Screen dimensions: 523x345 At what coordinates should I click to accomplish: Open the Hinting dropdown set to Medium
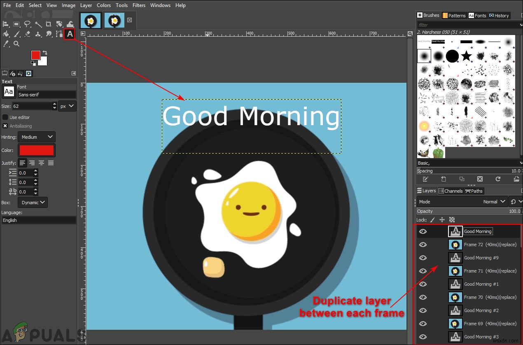[36, 137]
